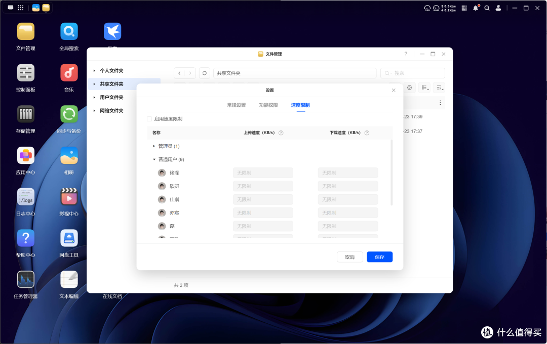Expand 用户文件夹 in the sidebar
The width and height of the screenshot is (547, 344).
coord(94,97)
